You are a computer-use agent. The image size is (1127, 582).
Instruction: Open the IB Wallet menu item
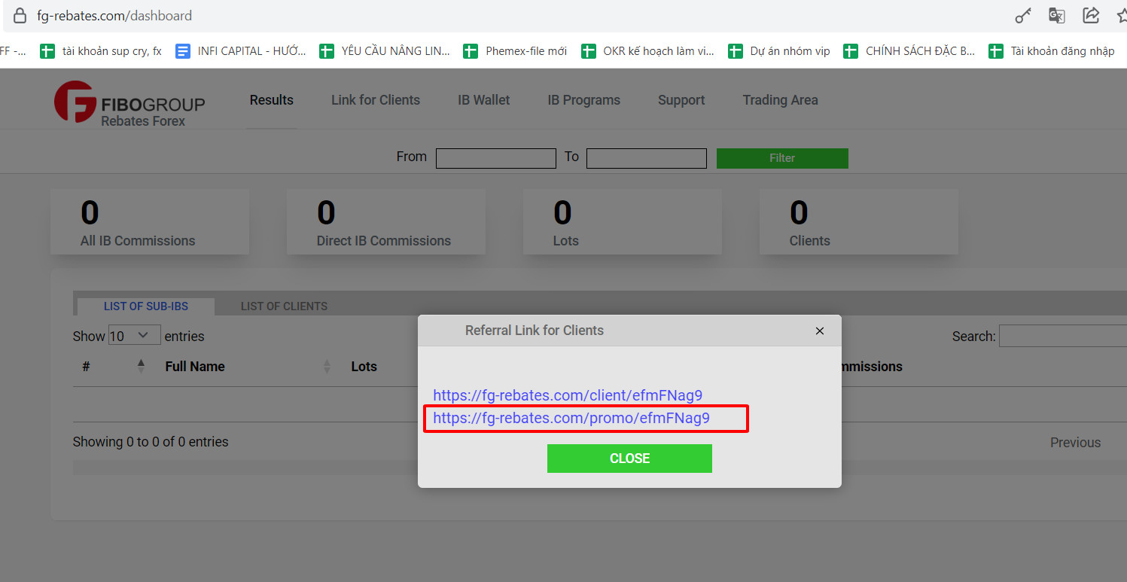(x=483, y=100)
